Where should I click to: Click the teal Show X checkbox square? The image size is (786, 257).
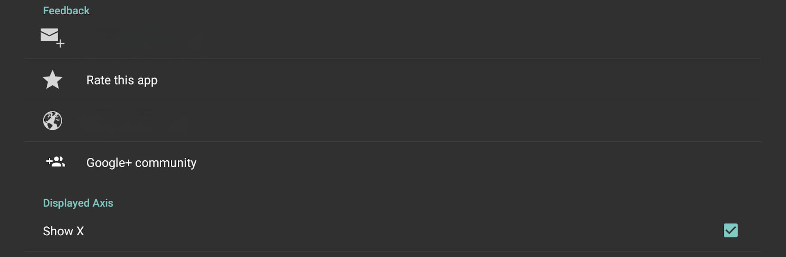[731, 230]
